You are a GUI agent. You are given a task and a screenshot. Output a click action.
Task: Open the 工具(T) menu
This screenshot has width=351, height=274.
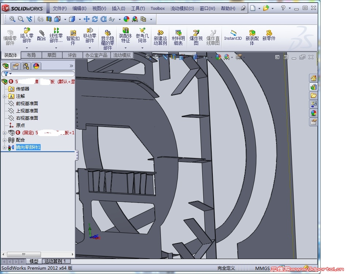click(x=138, y=8)
